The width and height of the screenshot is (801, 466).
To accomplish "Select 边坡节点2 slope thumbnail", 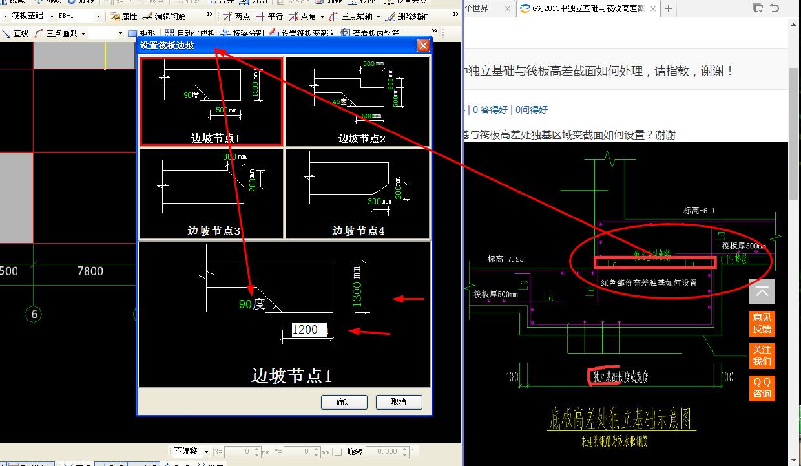I will [358, 101].
